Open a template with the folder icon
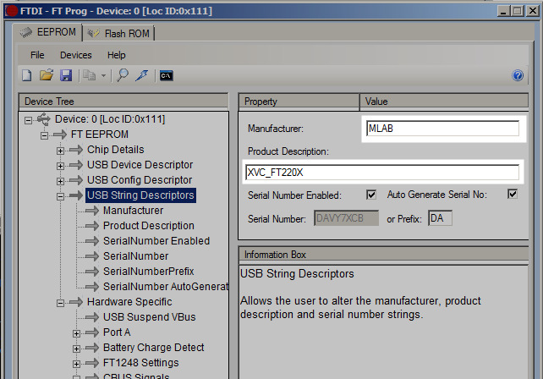This screenshot has height=379, width=543. 46,74
